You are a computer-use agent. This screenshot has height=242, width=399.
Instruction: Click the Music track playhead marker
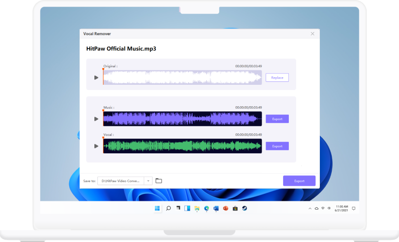pos(103,111)
